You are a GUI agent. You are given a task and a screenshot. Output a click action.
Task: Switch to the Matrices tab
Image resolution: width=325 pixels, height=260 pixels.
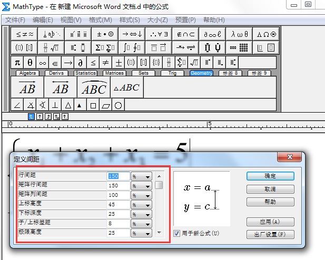114,73
